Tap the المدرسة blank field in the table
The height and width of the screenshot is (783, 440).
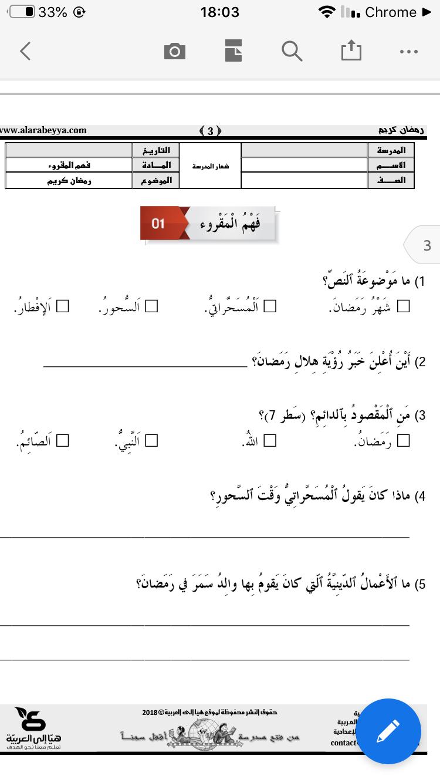pos(304,150)
